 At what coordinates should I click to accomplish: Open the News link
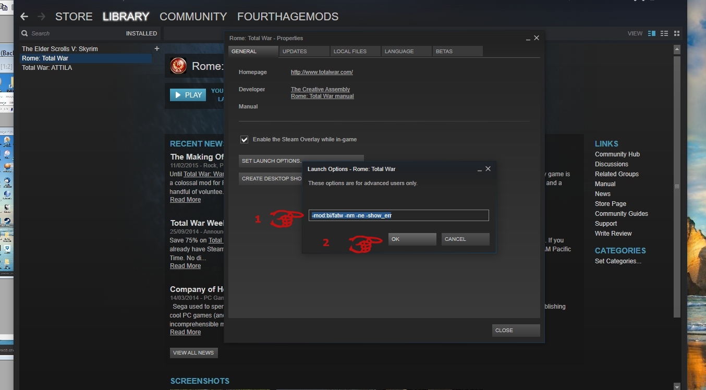point(603,194)
